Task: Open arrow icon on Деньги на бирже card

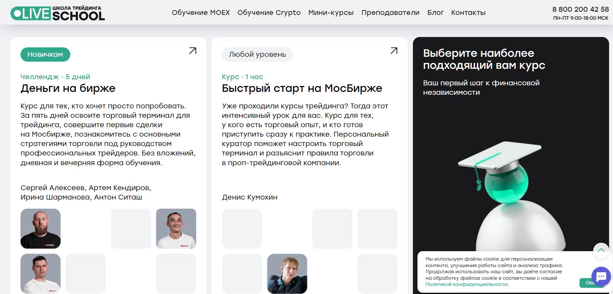Action: point(193,51)
